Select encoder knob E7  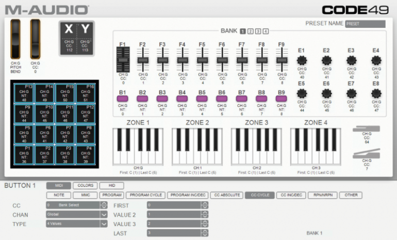pyautogui.click(x=352, y=93)
